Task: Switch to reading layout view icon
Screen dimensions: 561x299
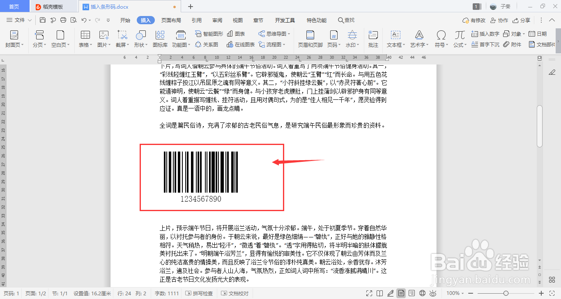Action: [380, 293]
